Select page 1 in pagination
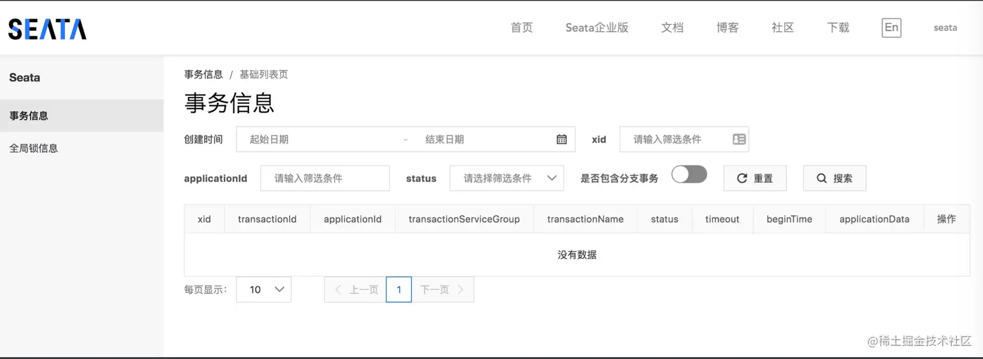 pyautogui.click(x=399, y=289)
